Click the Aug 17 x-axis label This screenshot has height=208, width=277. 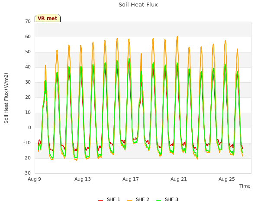[131, 179]
